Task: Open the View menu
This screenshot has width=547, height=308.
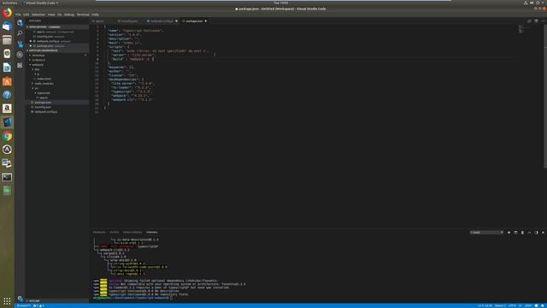Action: 51,15
